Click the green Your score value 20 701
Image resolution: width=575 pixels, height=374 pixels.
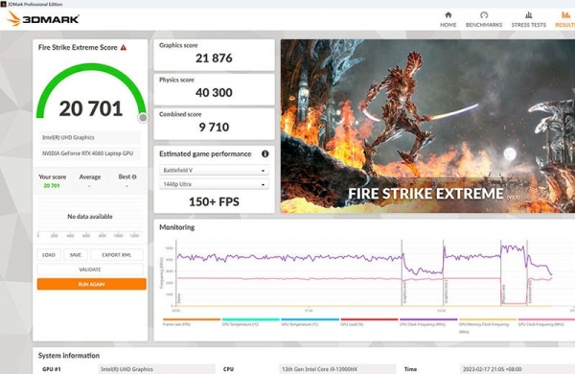[52, 186]
